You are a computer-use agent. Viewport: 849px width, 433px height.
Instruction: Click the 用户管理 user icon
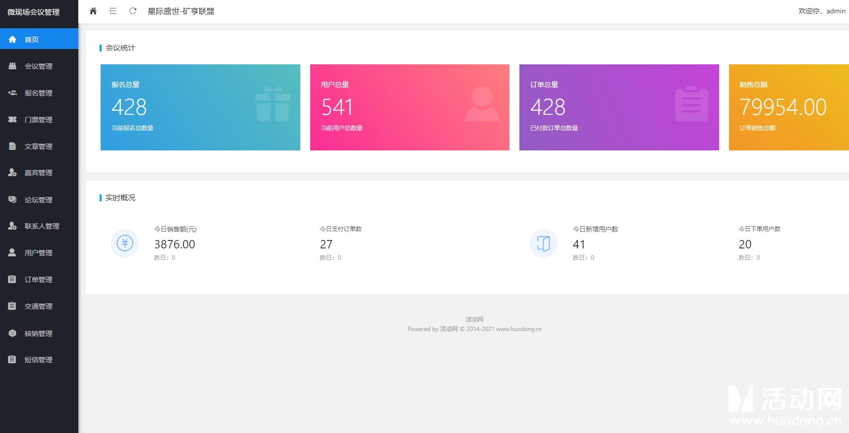(x=12, y=252)
